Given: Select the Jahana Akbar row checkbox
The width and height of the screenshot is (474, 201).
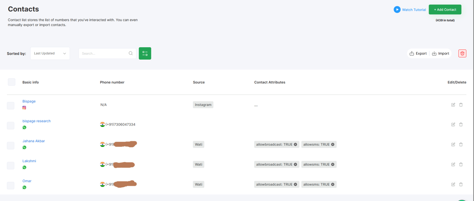Looking at the screenshot, I should [x=11, y=145].
